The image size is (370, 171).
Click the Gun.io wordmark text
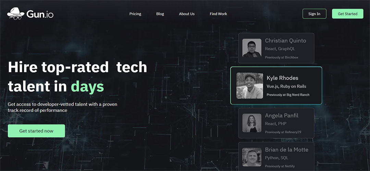point(40,14)
